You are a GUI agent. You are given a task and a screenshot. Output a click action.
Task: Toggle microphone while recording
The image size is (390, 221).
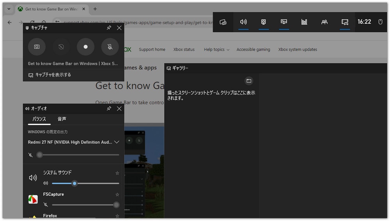click(110, 47)
